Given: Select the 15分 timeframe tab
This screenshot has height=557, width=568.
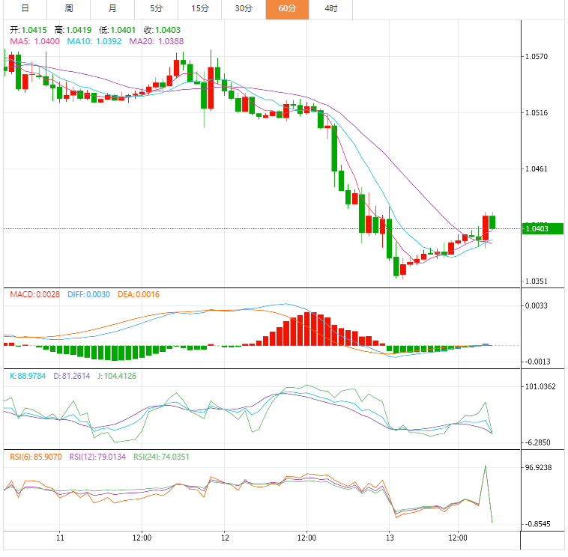Looking at the screenshot, I should (x=200, y=9).
